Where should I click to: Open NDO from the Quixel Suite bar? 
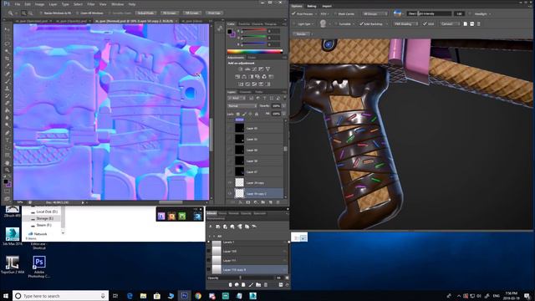pos(161,216)
